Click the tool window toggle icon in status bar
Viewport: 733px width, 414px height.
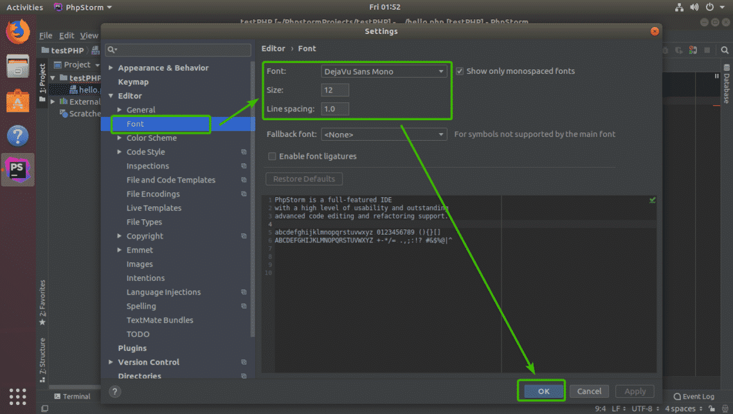45,408
